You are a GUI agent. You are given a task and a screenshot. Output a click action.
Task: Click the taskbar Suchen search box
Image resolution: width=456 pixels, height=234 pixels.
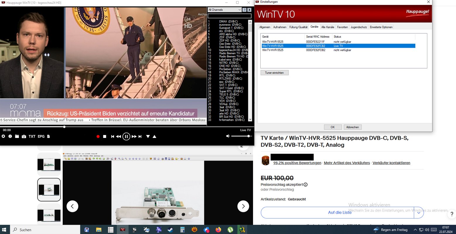pos(45,230)
